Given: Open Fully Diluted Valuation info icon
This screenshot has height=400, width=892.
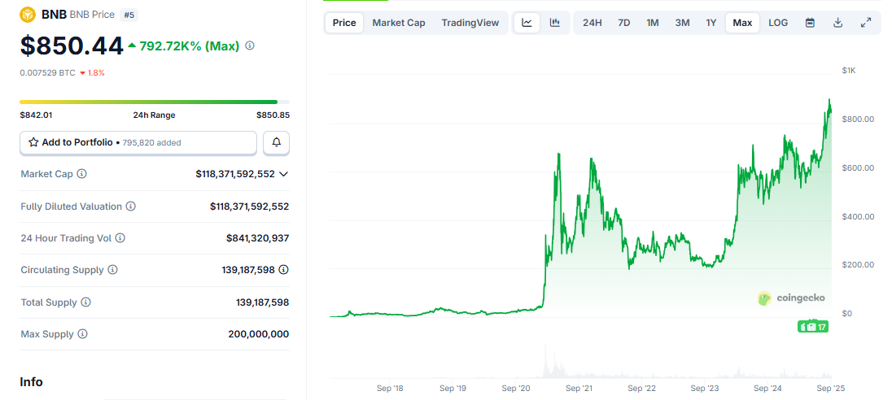Looking at the screenshot, I should 131,207.
